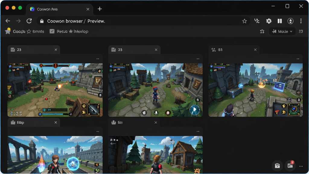This screenshot has height=174, width=309.
Task: Switch to the Coonon Ame browser tab
Action: point(59,9)
